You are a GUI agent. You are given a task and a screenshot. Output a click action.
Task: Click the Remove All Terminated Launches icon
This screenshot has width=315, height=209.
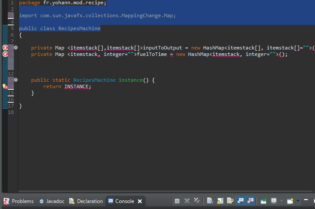pos(197,201)
